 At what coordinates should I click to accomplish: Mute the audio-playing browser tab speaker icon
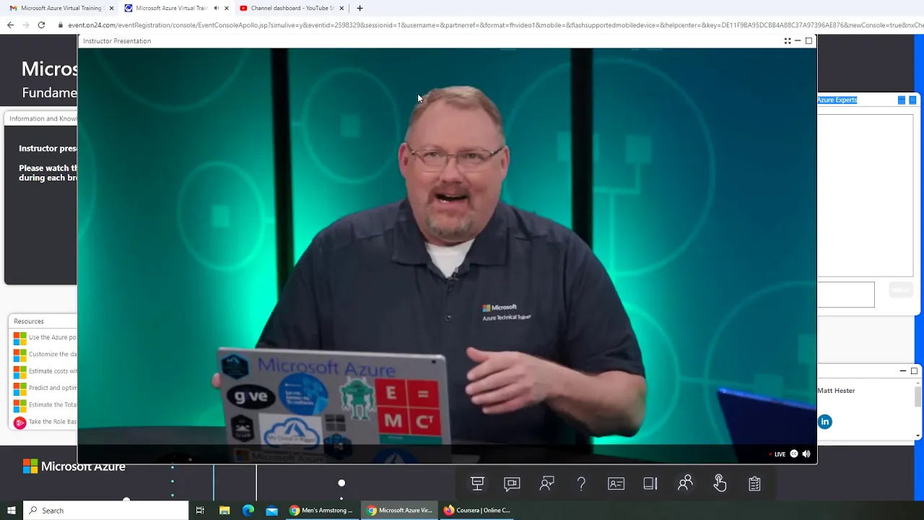(216, 8)
